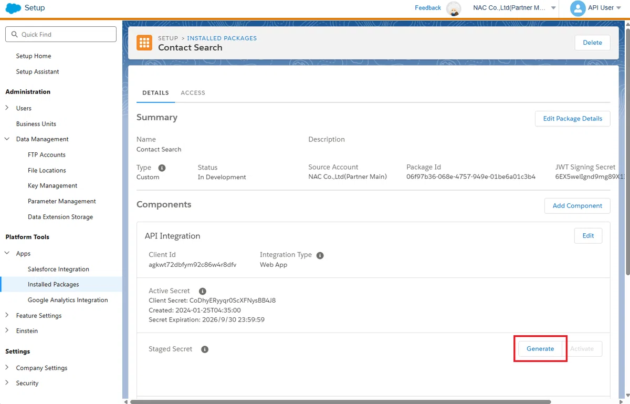This screenshot has height=404, width=630.
Task: Click the orange Installed Packages grid icon
Action: [144, 43]
